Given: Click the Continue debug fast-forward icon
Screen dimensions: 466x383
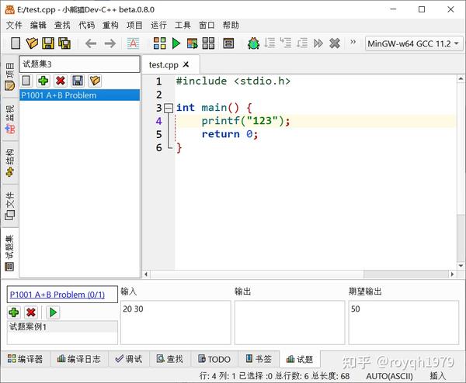Looking at the screenshot, I should pos(318,43).
